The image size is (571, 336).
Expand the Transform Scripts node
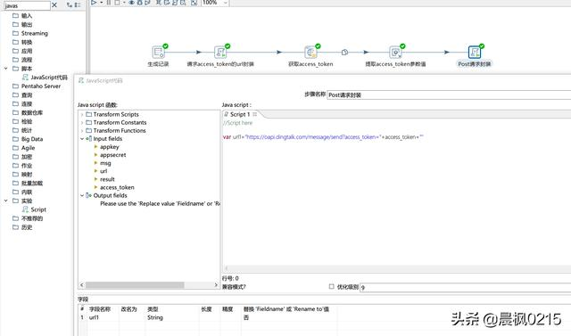pyautogui.click(x=82, y=115)
